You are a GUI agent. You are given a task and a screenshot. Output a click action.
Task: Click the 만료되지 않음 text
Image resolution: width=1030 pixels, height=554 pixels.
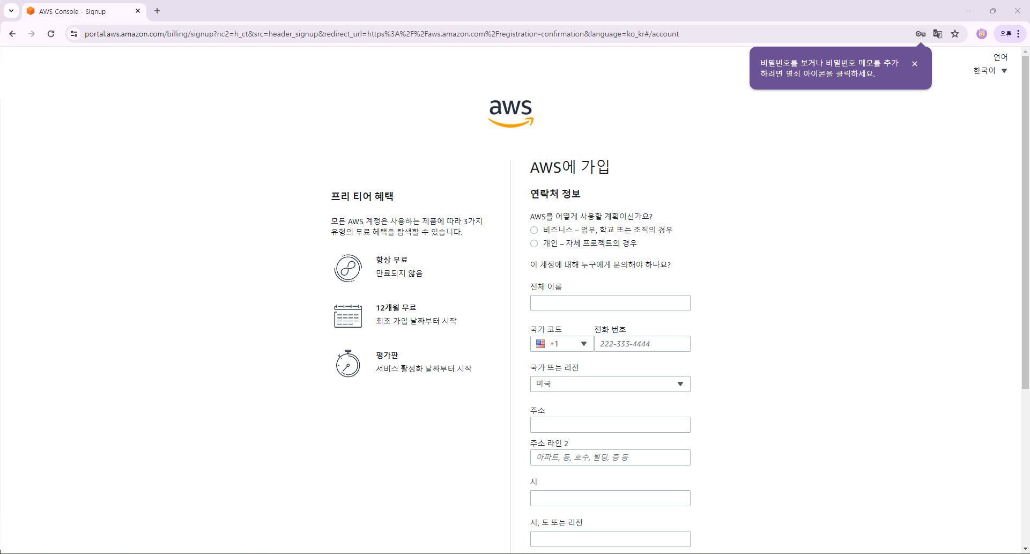pos(399,273)
